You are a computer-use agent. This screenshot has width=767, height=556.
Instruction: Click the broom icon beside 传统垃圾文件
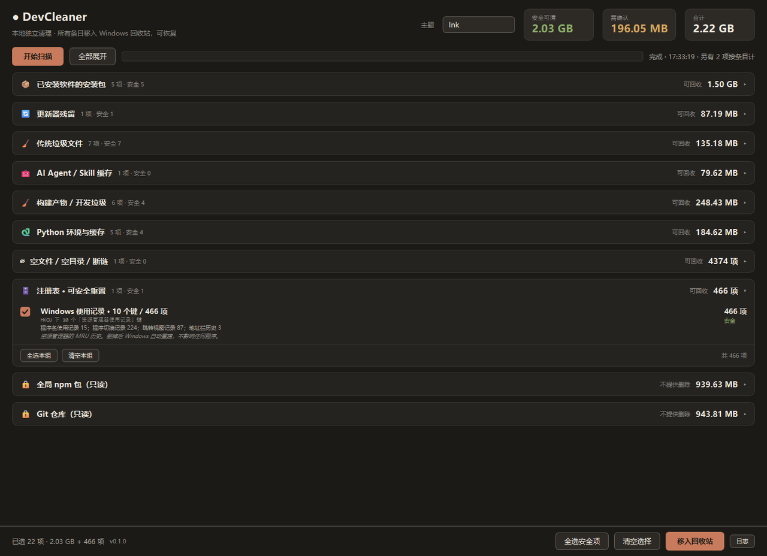[x=25, y=143]
